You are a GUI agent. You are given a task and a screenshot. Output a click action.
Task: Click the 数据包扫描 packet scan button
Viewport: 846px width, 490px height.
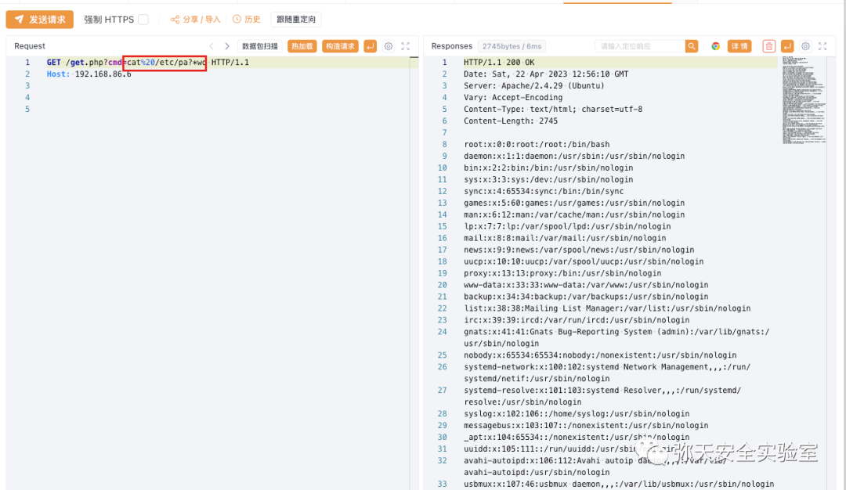click(259, 46)
